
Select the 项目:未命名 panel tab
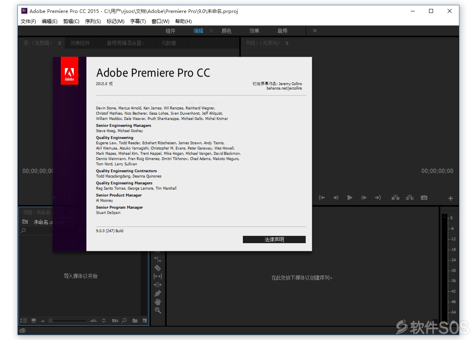click(37, 212)
